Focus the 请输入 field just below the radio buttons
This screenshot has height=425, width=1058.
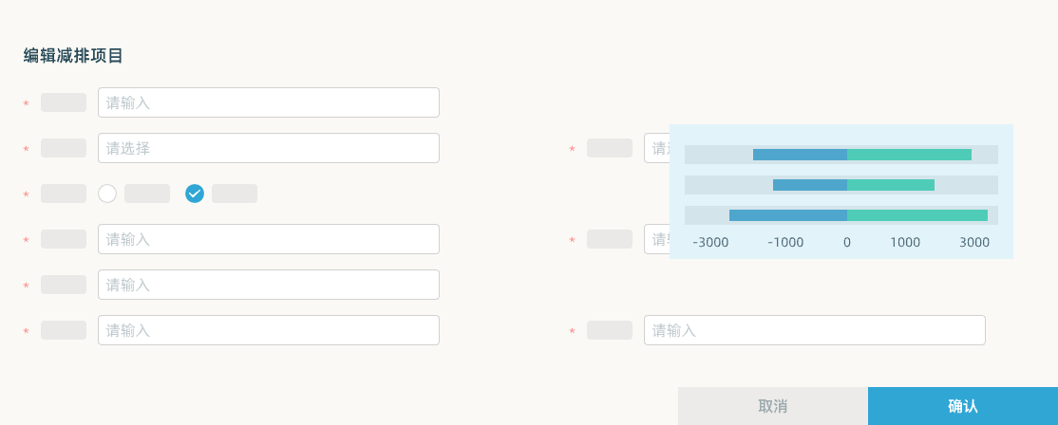tap(269, 239)
